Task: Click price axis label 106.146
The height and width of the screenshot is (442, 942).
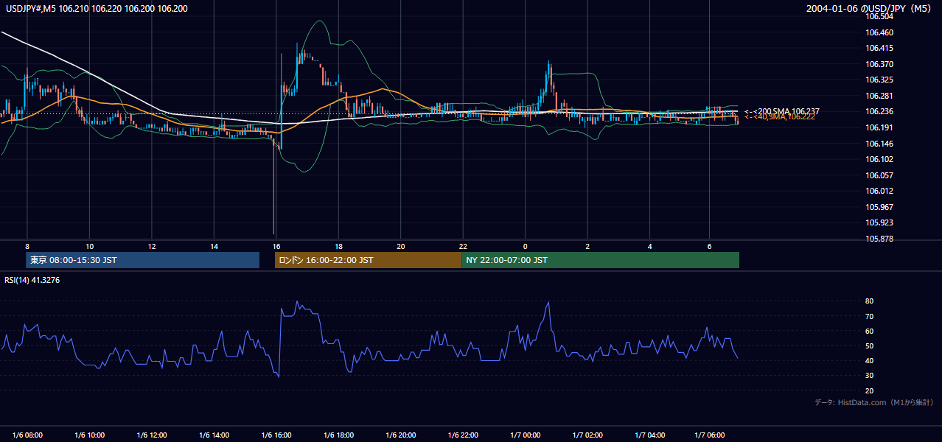Action: click(879, 144)
